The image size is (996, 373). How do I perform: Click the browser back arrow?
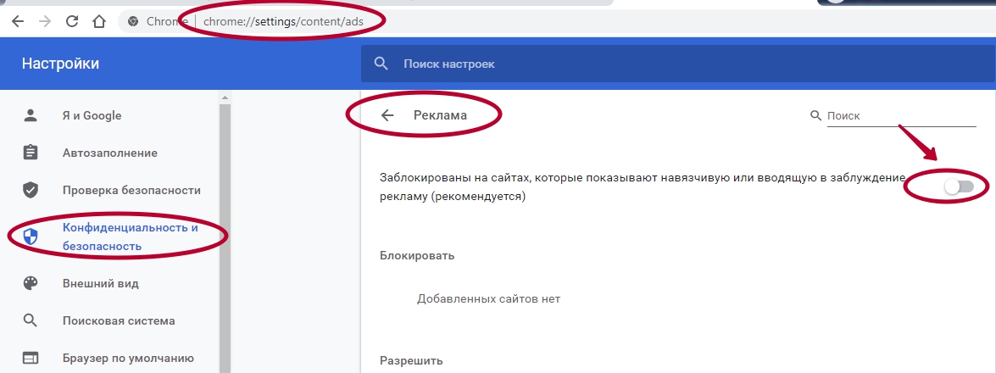pyautogui.click(x=17, y=21)
